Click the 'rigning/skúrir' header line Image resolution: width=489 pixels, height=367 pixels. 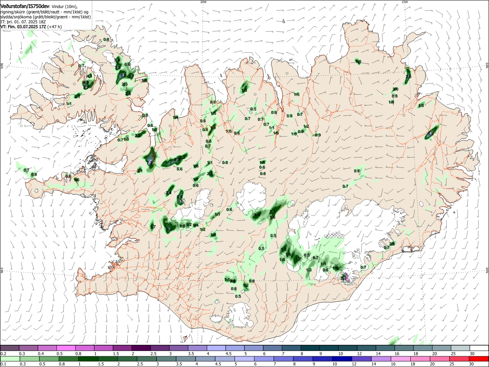pyautogui.click(x=44, y=12)
